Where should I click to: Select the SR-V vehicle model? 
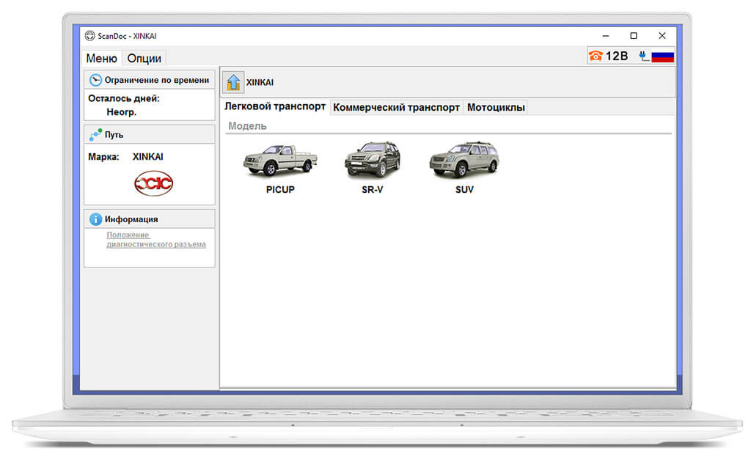[x=372, y=159]
